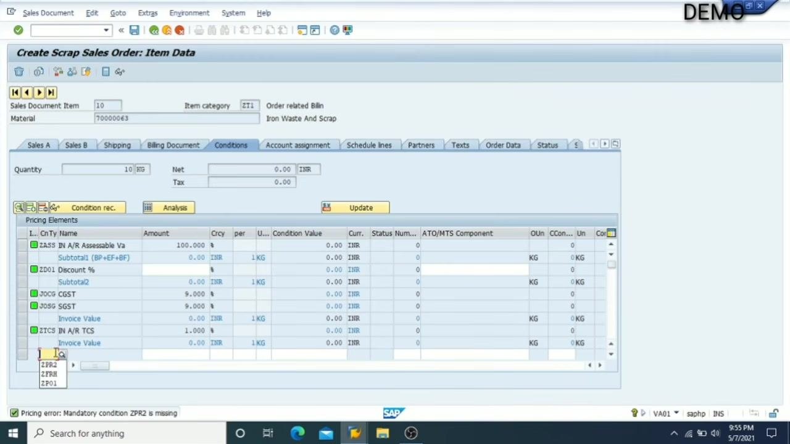The image size is (790, 444).
Task: Select row selector for empty new condition row
Action: (x=23, y=355)
